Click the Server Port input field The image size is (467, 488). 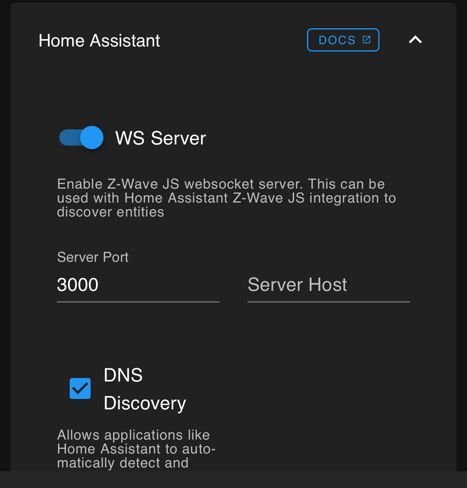(138, 285)
